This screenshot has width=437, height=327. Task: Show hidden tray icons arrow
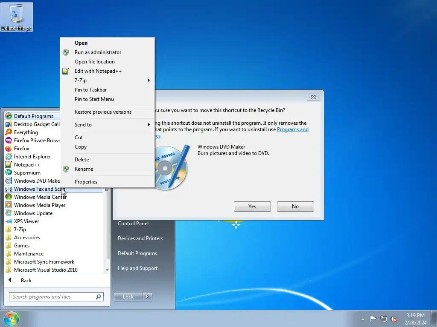[363, 319]
